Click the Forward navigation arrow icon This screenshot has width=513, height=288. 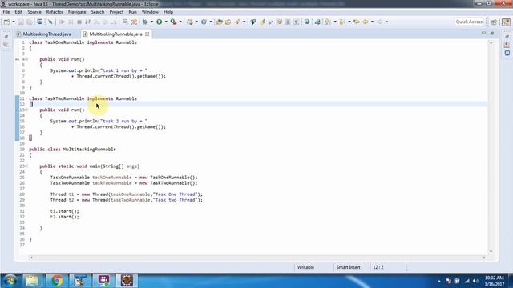(379, 22)
